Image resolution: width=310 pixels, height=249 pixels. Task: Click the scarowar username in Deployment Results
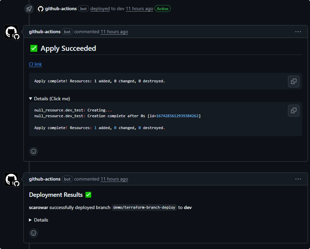click(39, 207)
